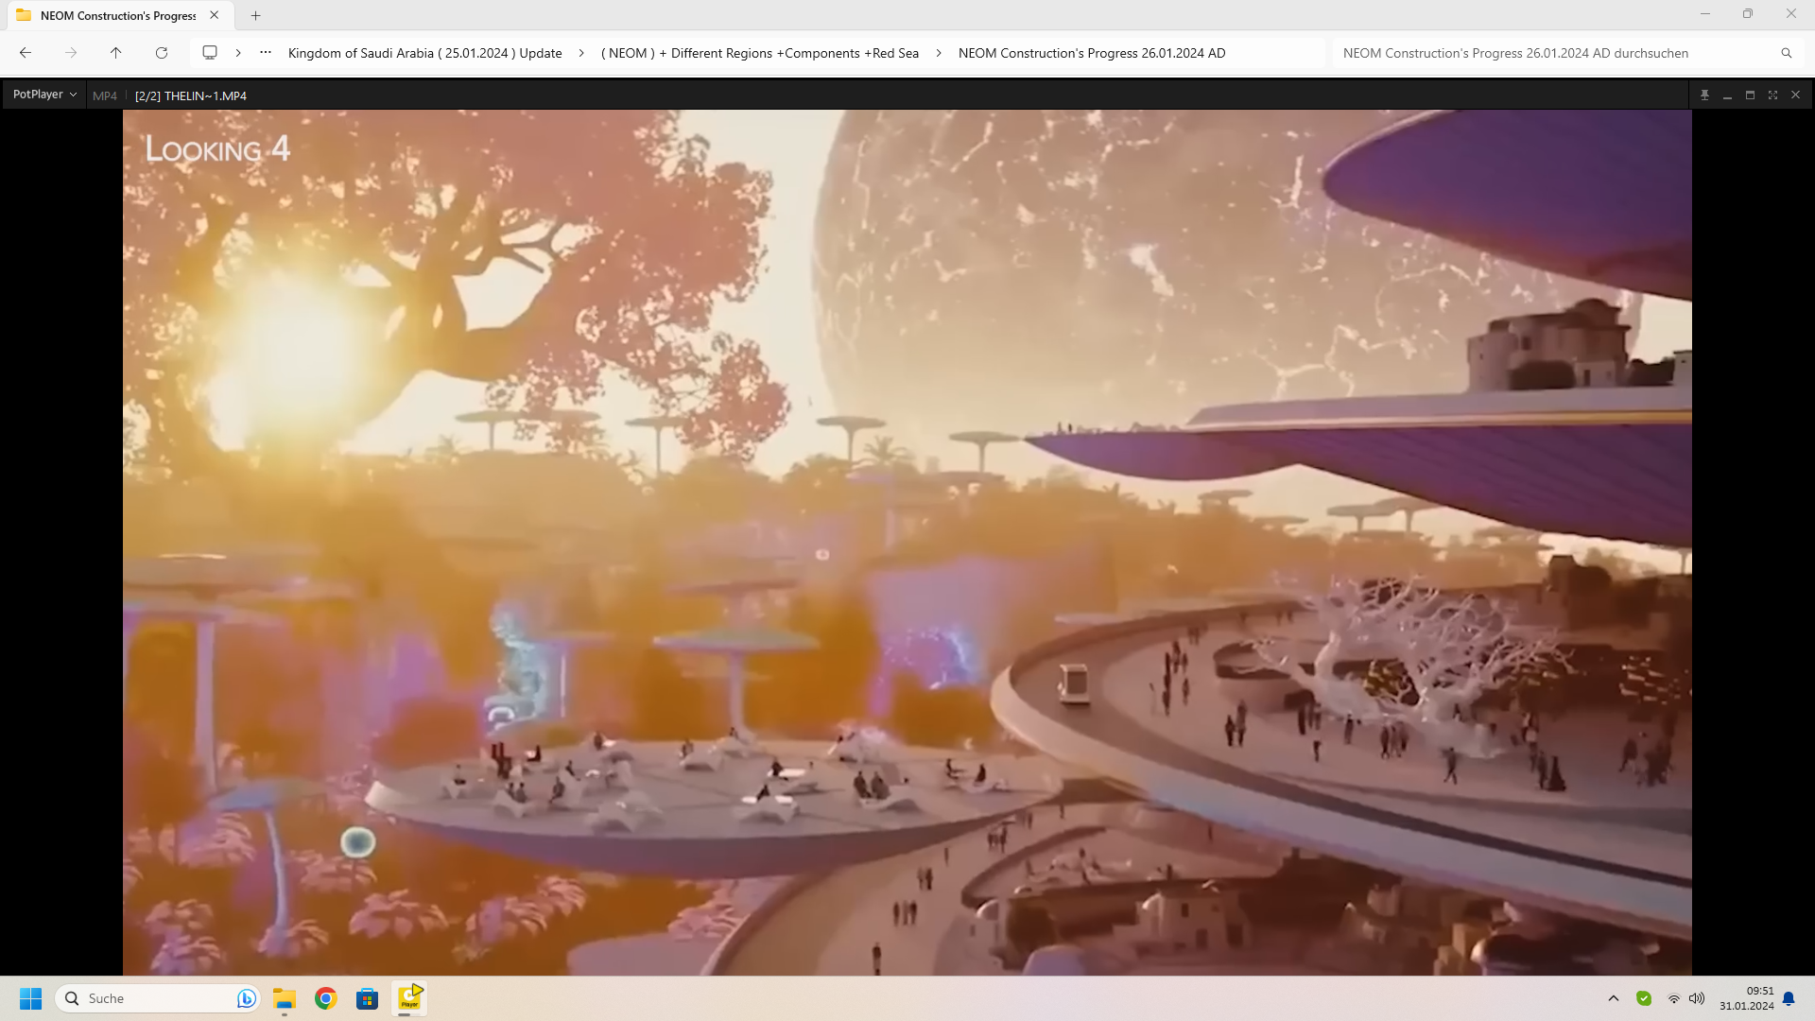This screenshot has width=1815, height=1021.
Task: Show hidden system tray icons
Action: pyautogui.click(x=1614, y=998)
